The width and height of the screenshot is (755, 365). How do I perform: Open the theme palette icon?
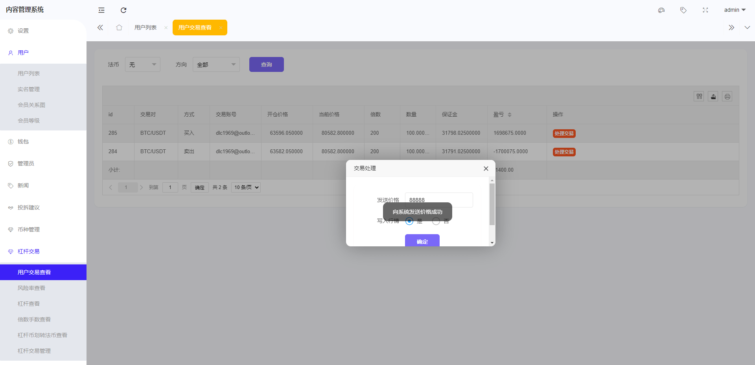click(661, 10)
